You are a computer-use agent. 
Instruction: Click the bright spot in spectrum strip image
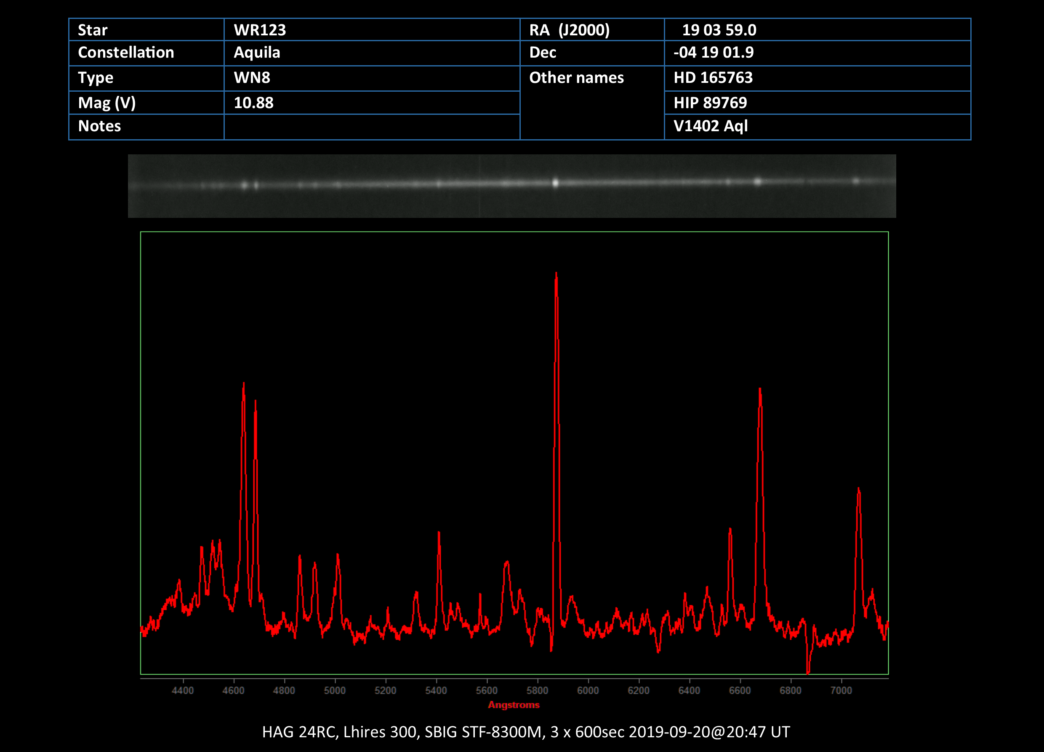point(556,183)
